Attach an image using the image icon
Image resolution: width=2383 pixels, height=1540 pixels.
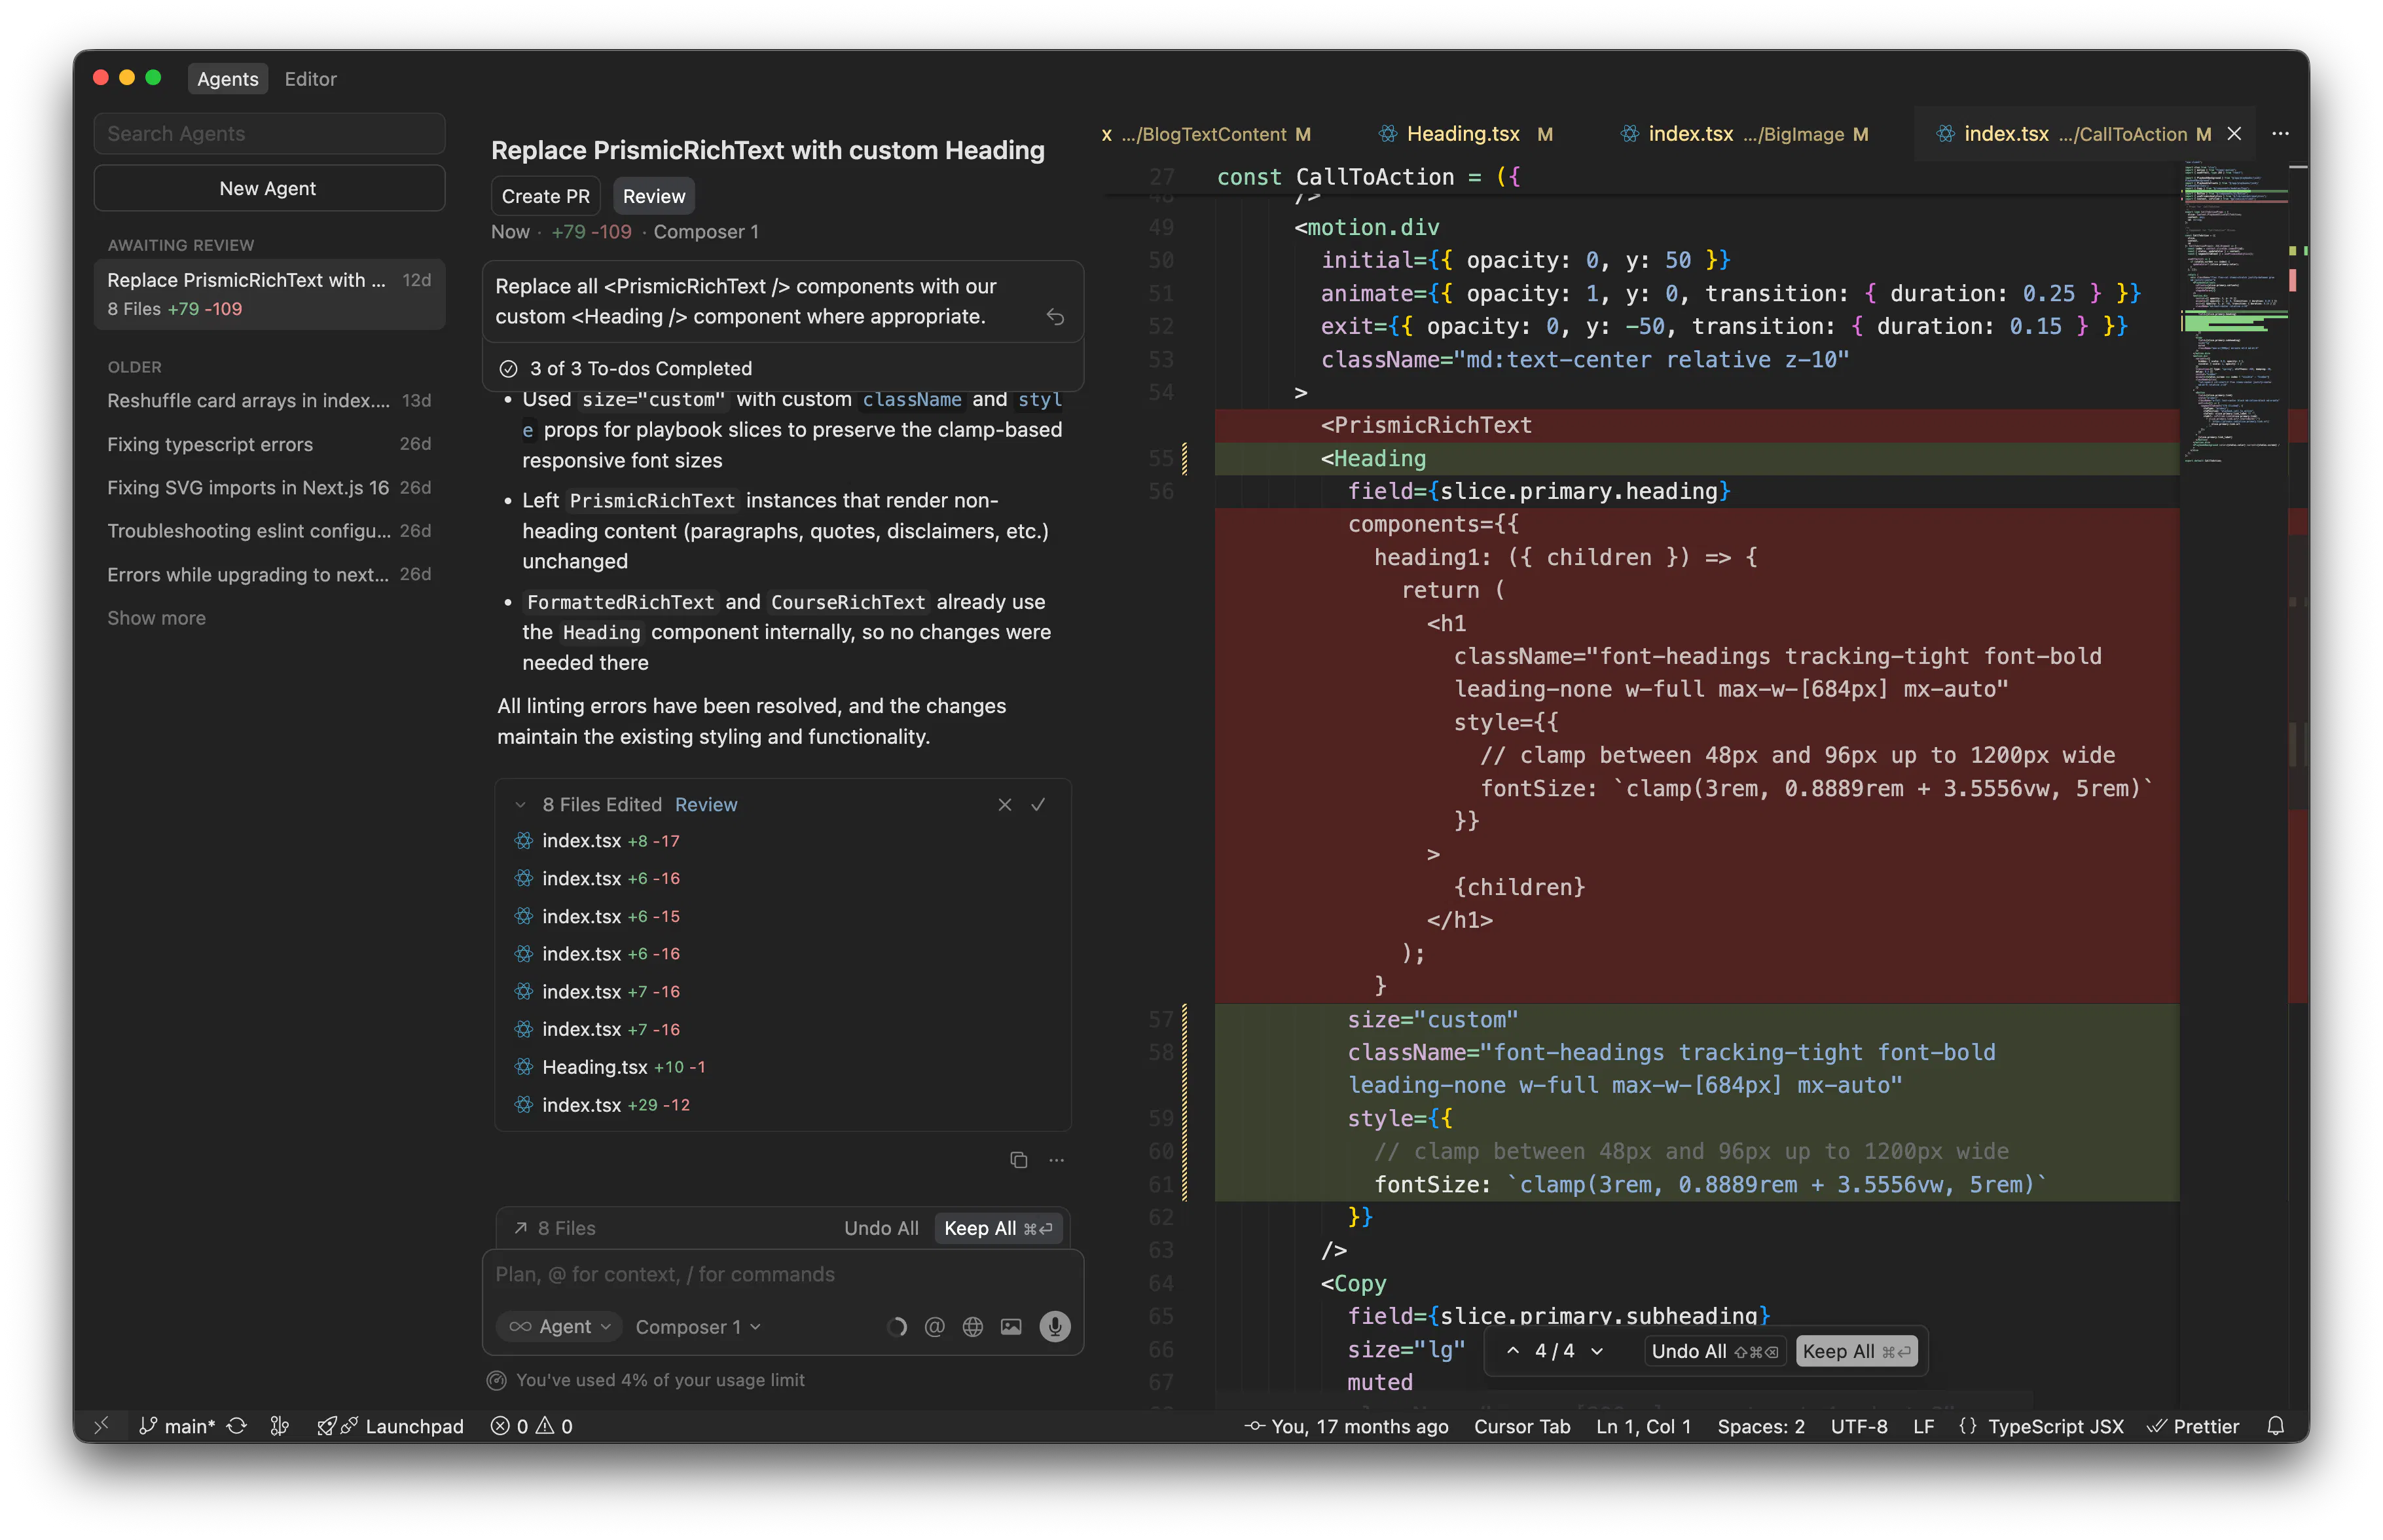pyautogui.click(x=1011, y=1326)
